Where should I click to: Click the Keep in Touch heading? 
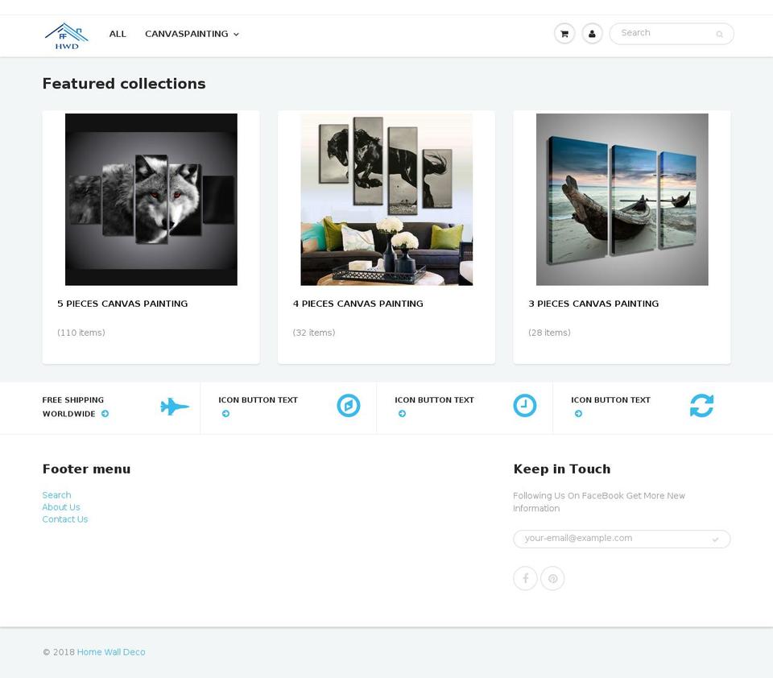coord(562,469)
